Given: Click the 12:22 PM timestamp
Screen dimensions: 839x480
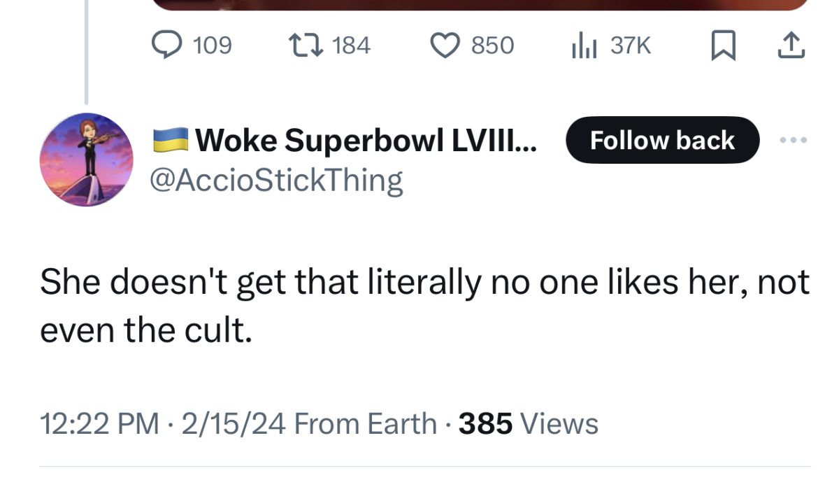Looking at the screenshot, I should [x=99, y=423].
